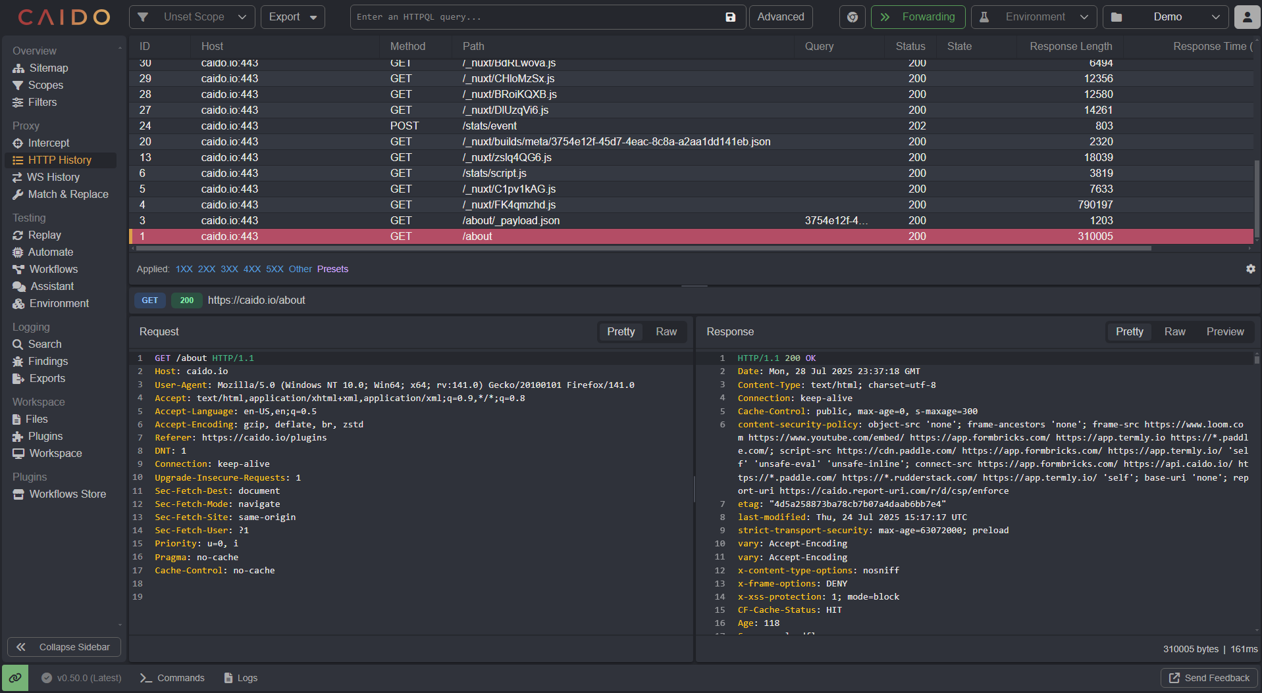The width and height of the screenshot is (1262, 693).
Task: Open the Demo project selector
Action: tap(1165, 17)
